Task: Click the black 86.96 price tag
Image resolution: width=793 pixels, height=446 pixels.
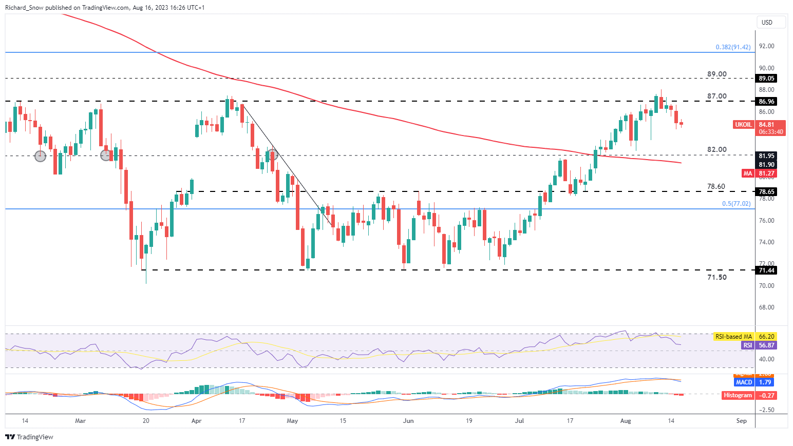Action: coord(766,102)
